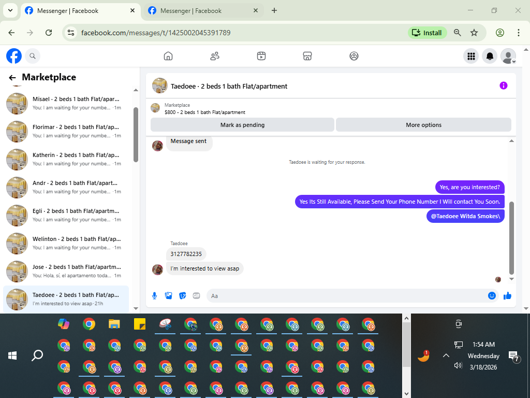
Task: Attach a photo or file
Action: [168, 296]
